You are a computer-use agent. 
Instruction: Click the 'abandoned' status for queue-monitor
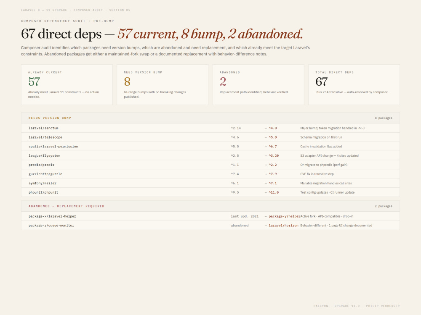point(240,226)
